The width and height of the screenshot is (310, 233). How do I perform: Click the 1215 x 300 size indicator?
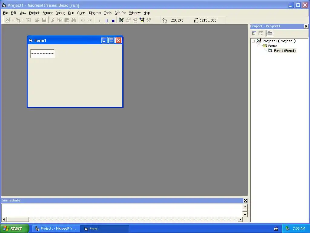208,20
